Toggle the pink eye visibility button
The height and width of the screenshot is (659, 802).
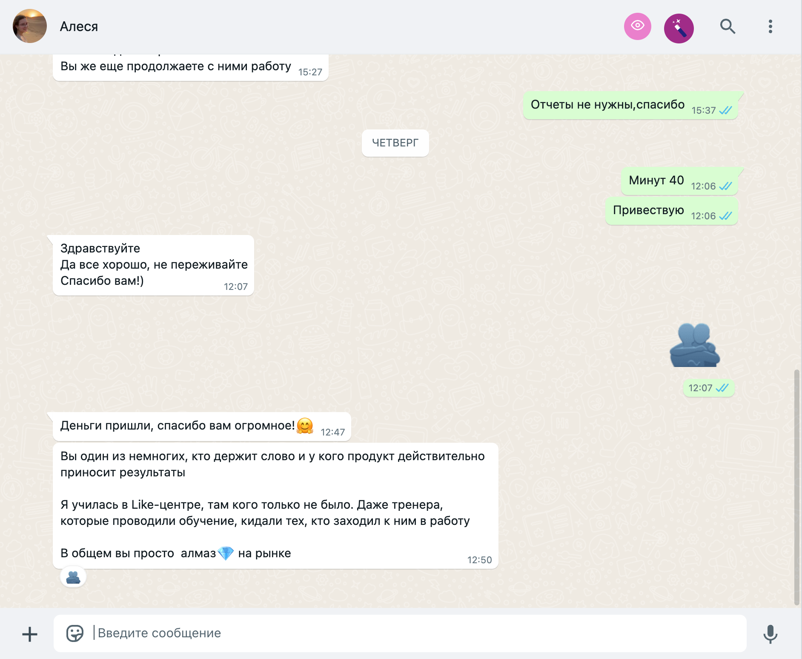click(x=637, y=26)
